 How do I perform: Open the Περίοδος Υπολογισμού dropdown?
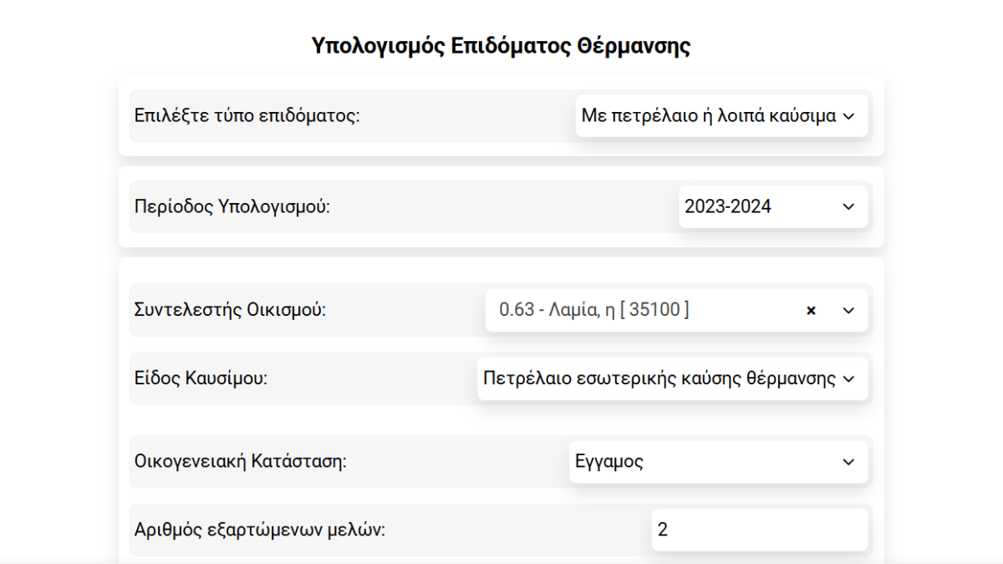click(752, 206)
